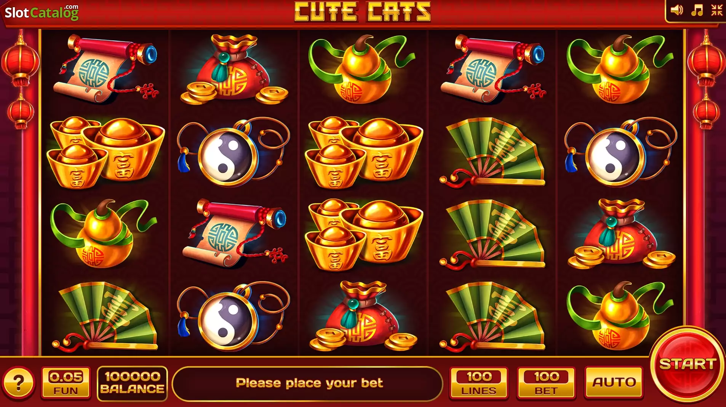Viewport: 726px width, 407px height.
Task: Enable autoplay with the AUTO button
Action: coord(614,382)
